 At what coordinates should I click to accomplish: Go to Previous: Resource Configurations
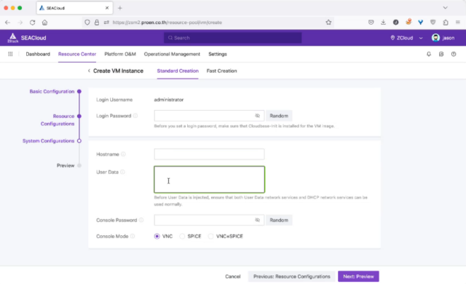291,276
